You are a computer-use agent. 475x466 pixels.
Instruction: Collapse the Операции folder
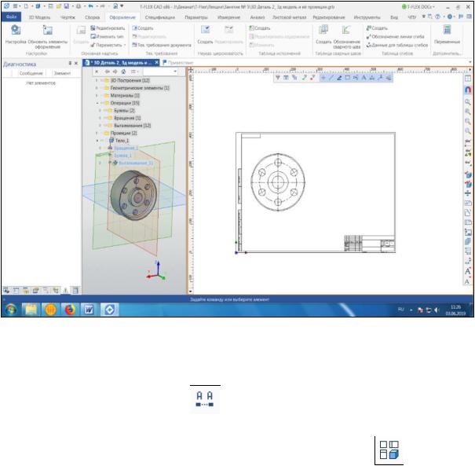pyautogui.click(x=97, y=103)
